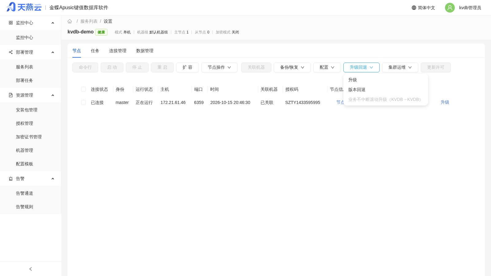This screenshot has height=276, width=491.
Task: Close the 升级回退 dropdown button
Action: (x=361, y=67)
